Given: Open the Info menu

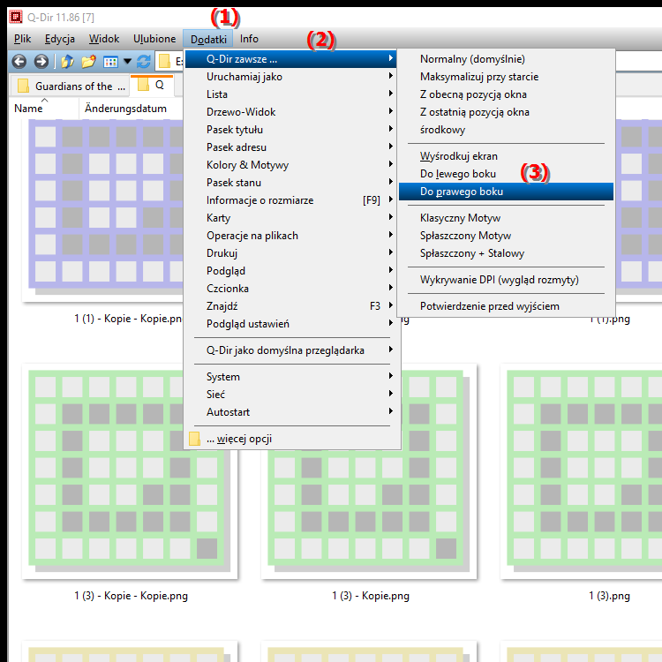Looking at the screenshot, I should tap(249, 39).
